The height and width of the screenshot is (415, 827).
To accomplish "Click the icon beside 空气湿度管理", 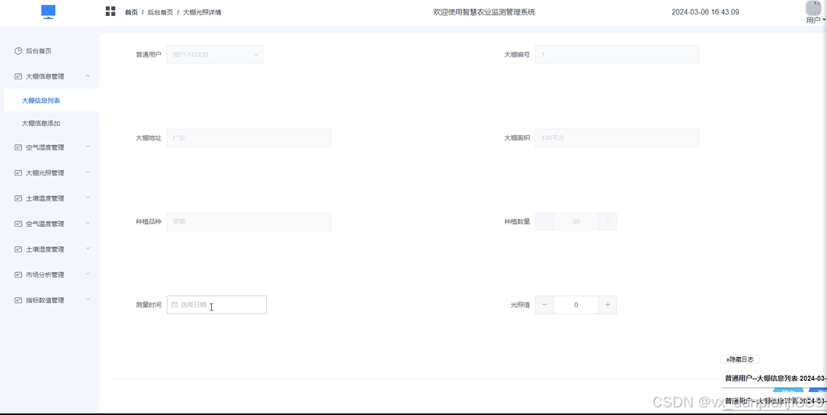I will point(18,147).
